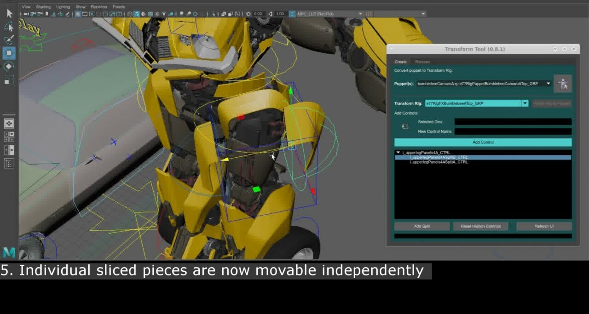Open the View panel menu
This screenshot has width=589, height=314.
[x=26, y=7]
